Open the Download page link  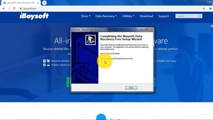point(146,16)
